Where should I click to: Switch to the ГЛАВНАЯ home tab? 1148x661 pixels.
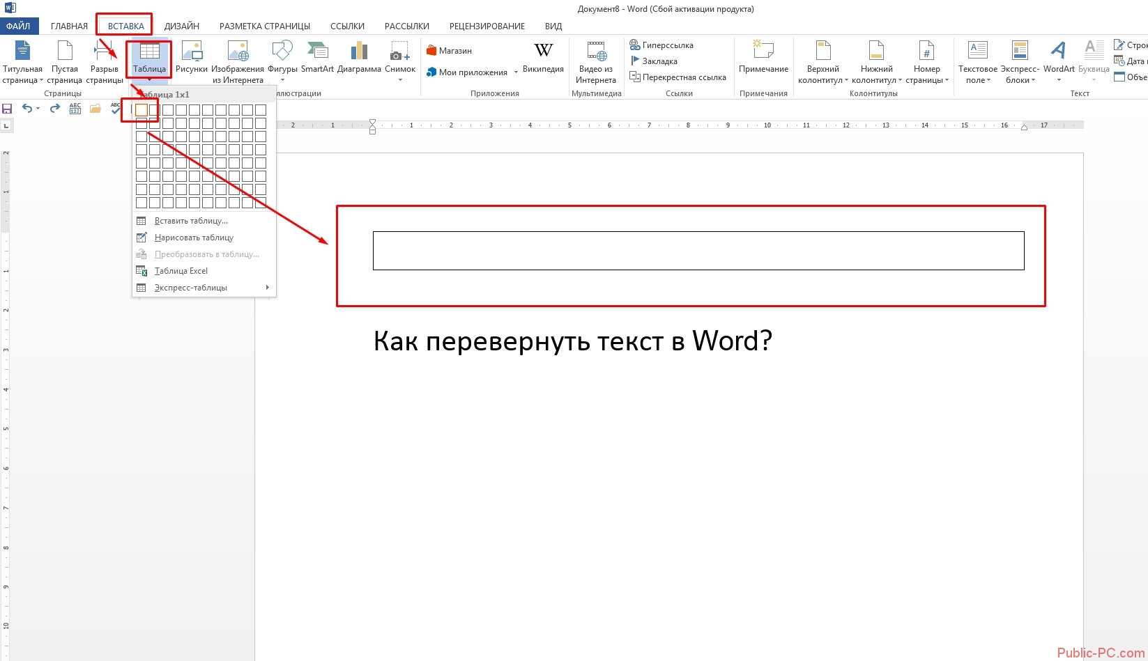tap(69, 26)
